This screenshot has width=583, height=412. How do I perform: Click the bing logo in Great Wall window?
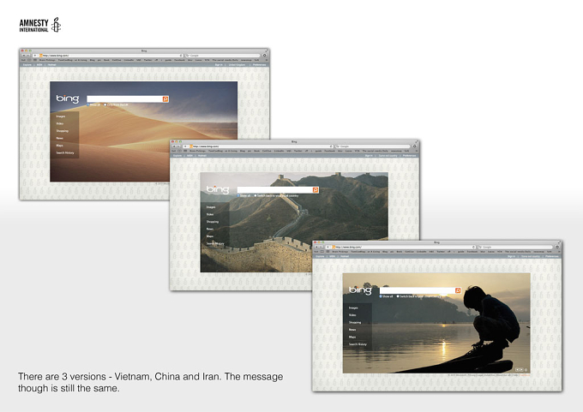[218, 189]
